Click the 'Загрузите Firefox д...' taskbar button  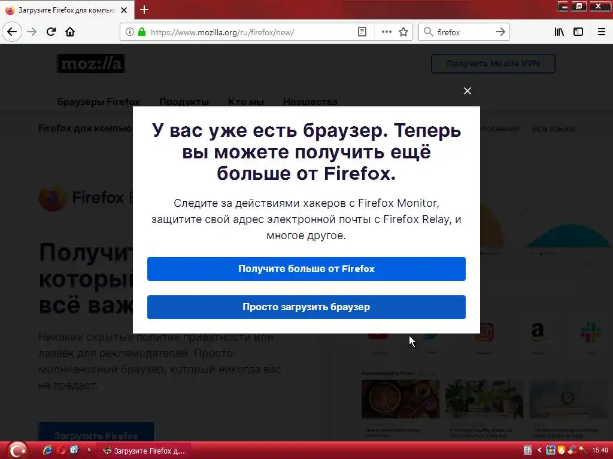click(144, 451)
